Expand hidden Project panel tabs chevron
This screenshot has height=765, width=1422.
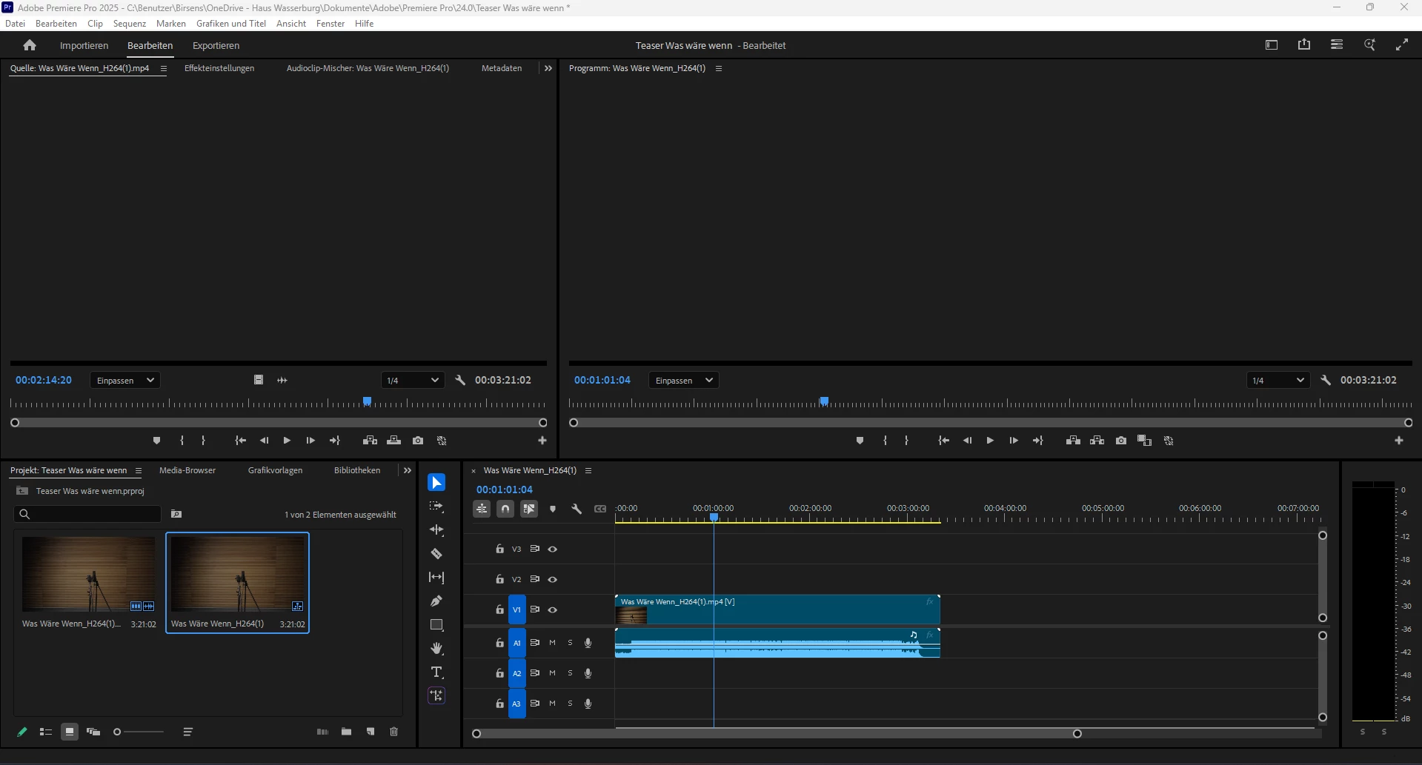point(408,470)
